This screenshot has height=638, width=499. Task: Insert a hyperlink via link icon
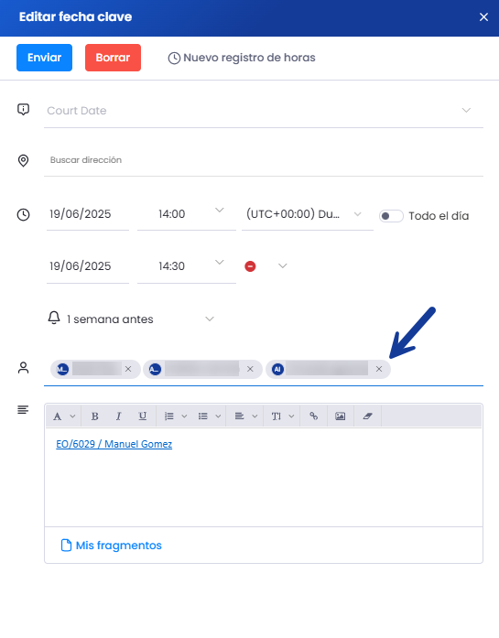(313, 416)
